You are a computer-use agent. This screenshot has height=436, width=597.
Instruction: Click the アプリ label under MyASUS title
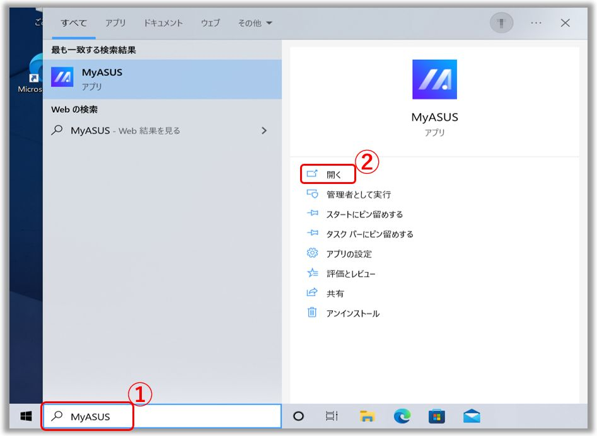(434, 132)
